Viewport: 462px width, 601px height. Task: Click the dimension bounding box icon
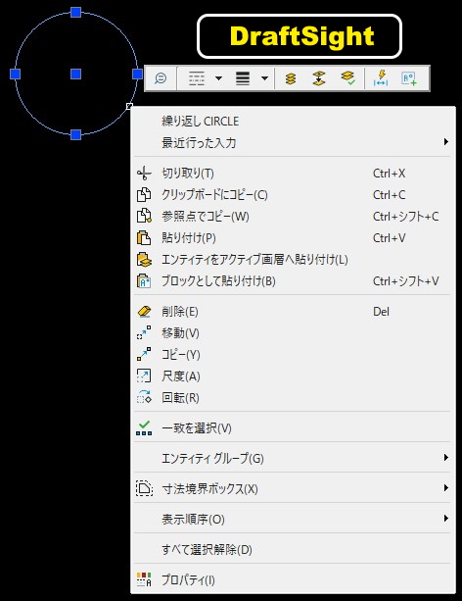144,488
